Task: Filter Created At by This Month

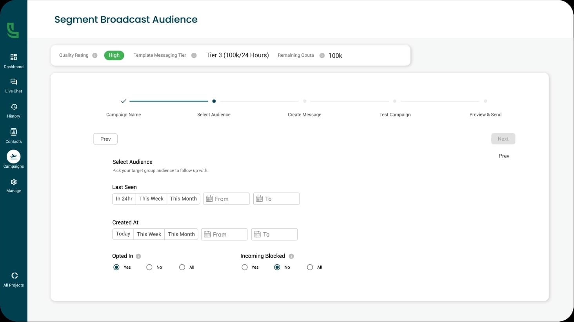Action: 182,234
